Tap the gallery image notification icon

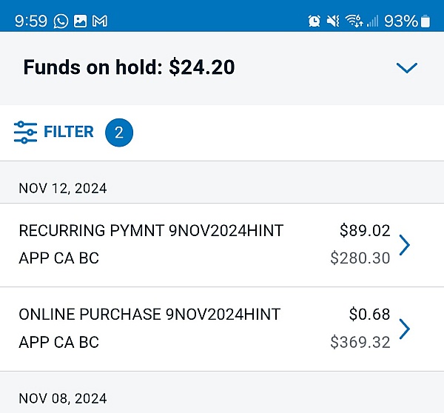tap(80, 21)
